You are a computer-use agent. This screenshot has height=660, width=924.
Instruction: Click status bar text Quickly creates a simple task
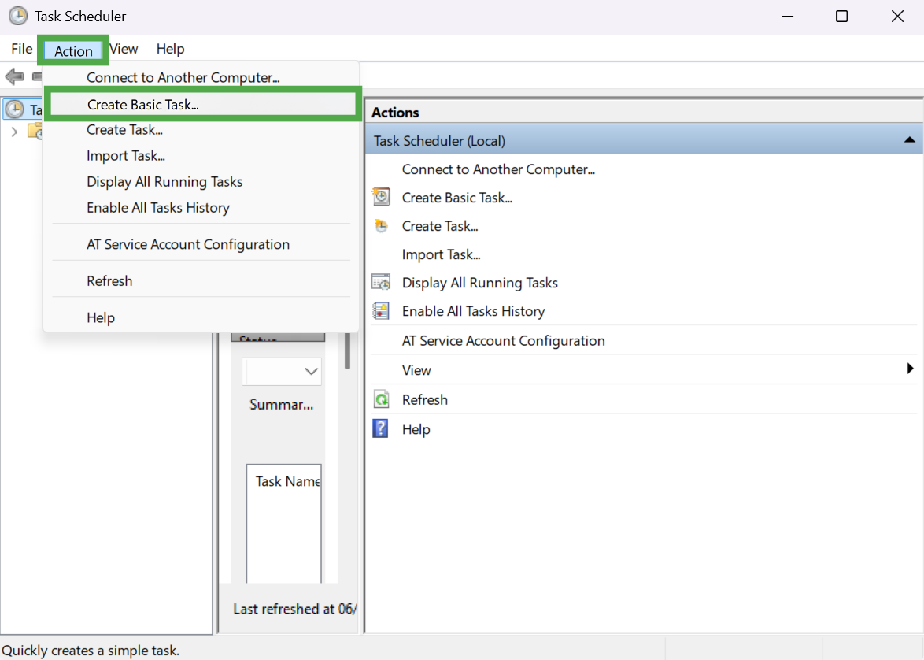pos(91,651)
